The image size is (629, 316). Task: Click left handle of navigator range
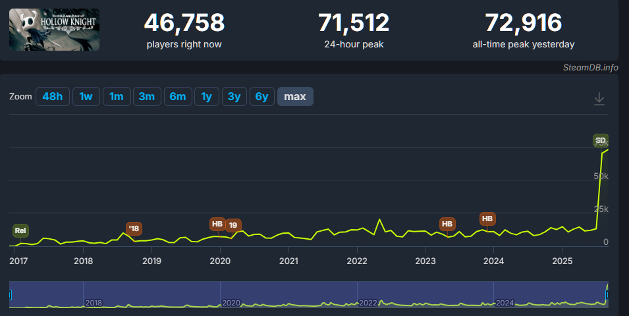pyautogui.click(x=10, y=295)
